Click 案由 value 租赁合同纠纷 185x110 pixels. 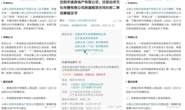click(77, 80)
